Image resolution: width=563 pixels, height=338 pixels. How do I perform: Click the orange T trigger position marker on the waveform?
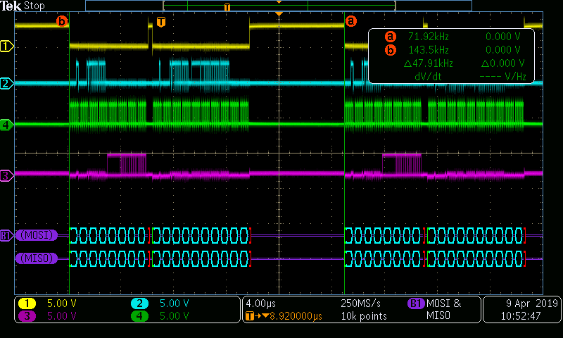(161, 22)
